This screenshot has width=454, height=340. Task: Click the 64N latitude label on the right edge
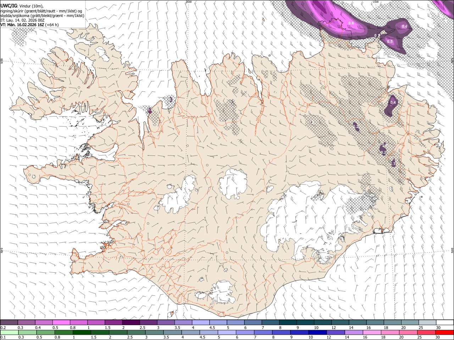[452, 250]
